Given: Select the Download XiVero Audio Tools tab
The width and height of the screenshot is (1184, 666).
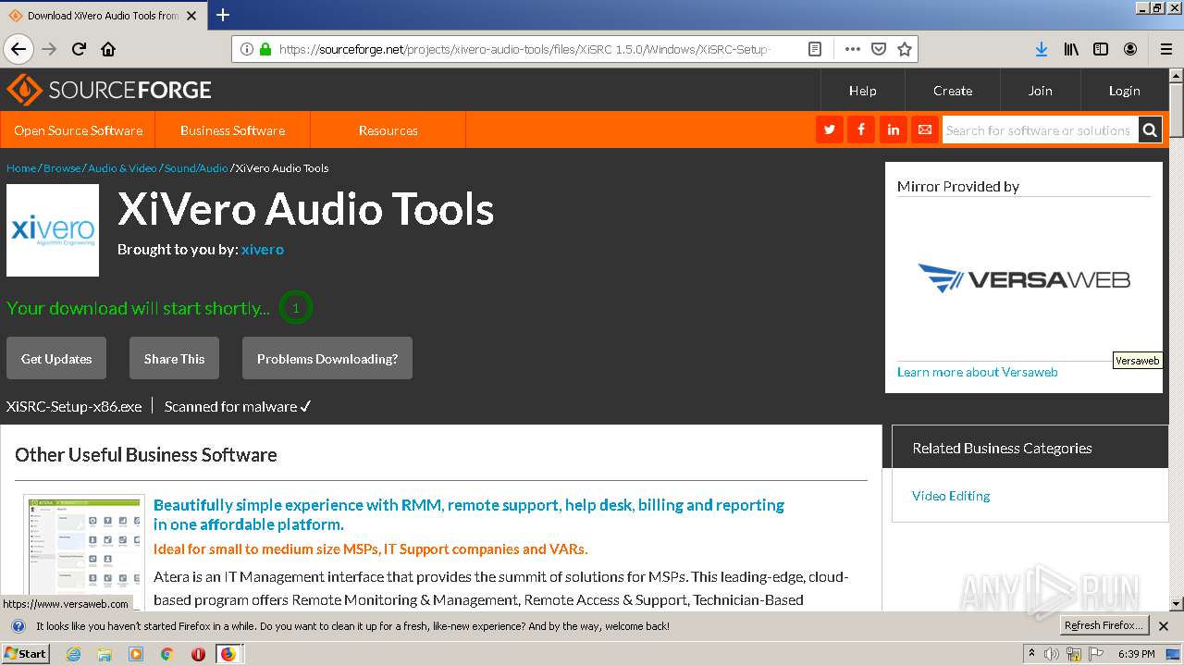Looking at the screenshot, I should click(x=102, y=16).
